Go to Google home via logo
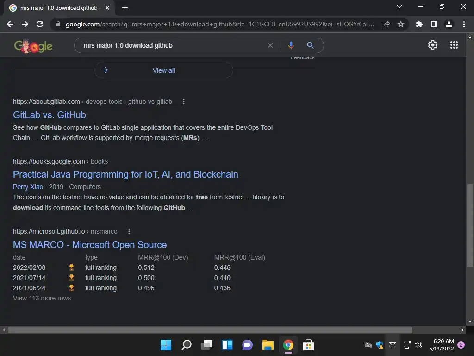This screenshot has width=474, height=356. coord(33,46)
